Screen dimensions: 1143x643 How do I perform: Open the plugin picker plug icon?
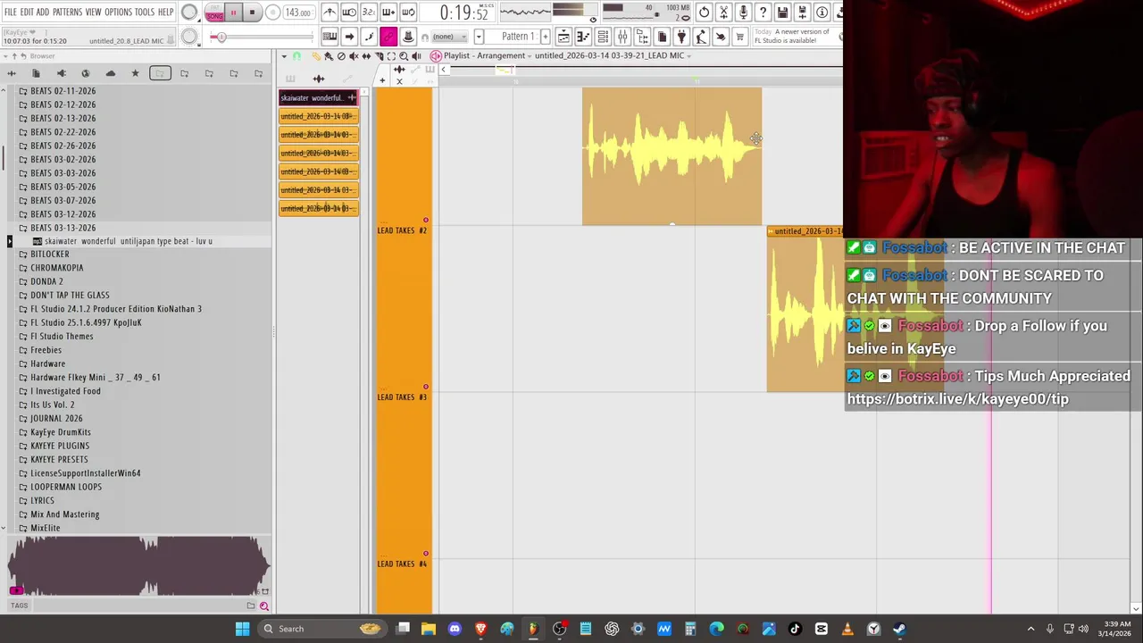[681, 37]
